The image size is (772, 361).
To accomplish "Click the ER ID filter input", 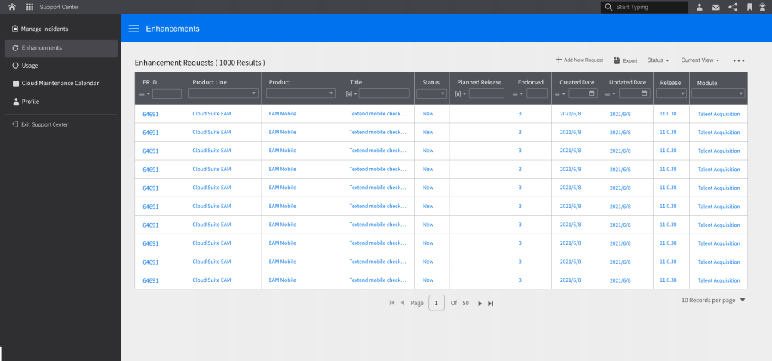I will click(x=167, y=93).
